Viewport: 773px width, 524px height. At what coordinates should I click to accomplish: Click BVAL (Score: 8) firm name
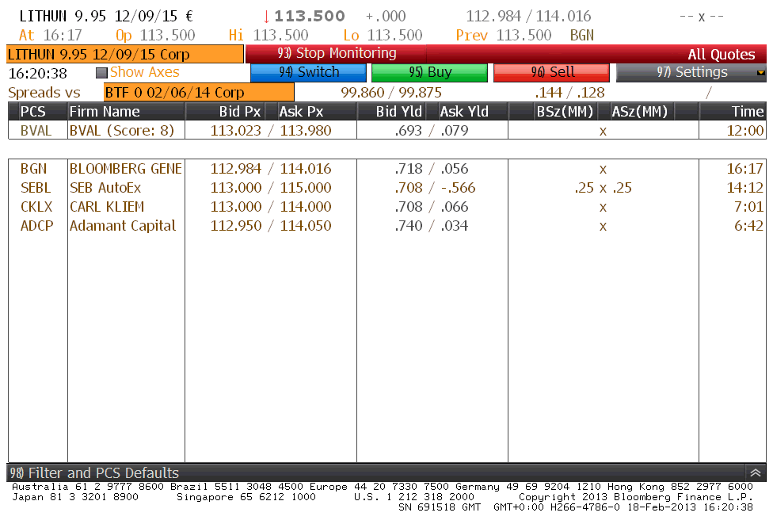tap(122, 131)
